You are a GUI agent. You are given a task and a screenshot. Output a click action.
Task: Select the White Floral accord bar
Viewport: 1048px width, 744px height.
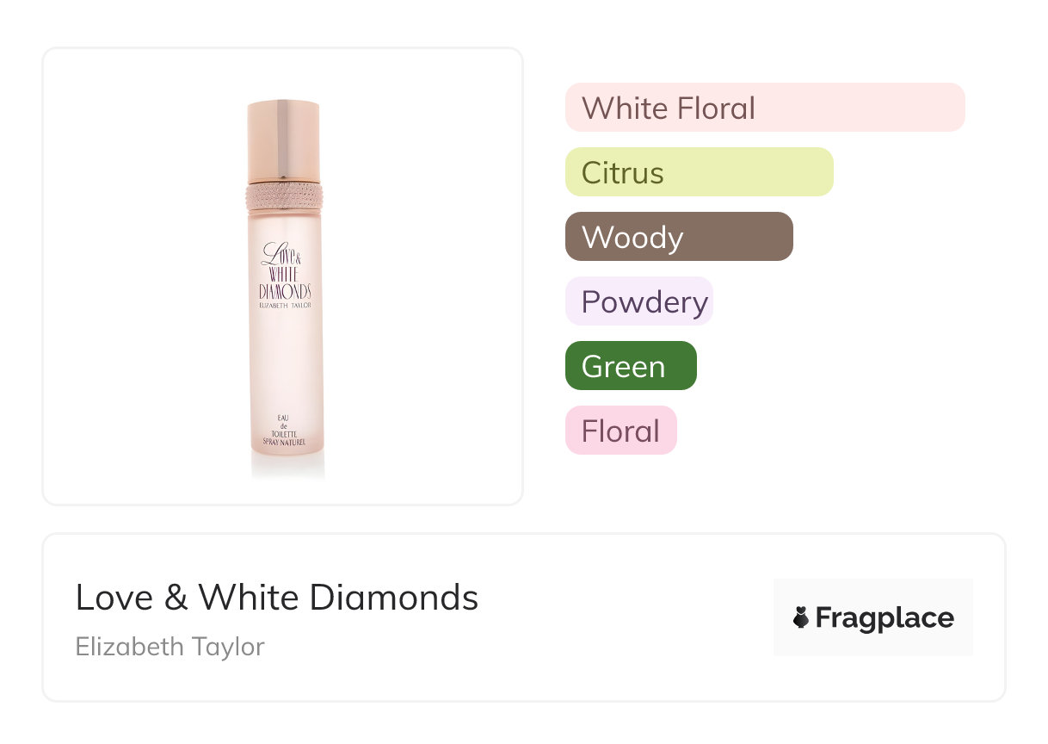pyautogui.click(x=764, y=108)
